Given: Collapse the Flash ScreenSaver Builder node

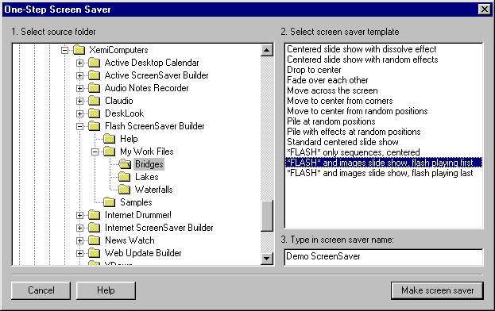Looking at the screenshot, I should pyautogui.click(x=80, y=126).
